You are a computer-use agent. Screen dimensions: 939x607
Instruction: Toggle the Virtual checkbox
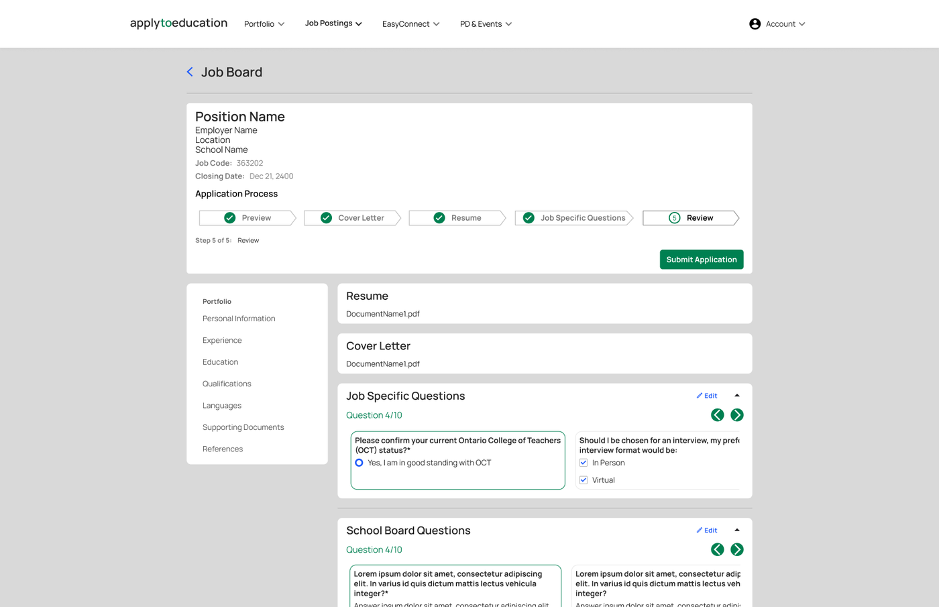click(584, 480)
